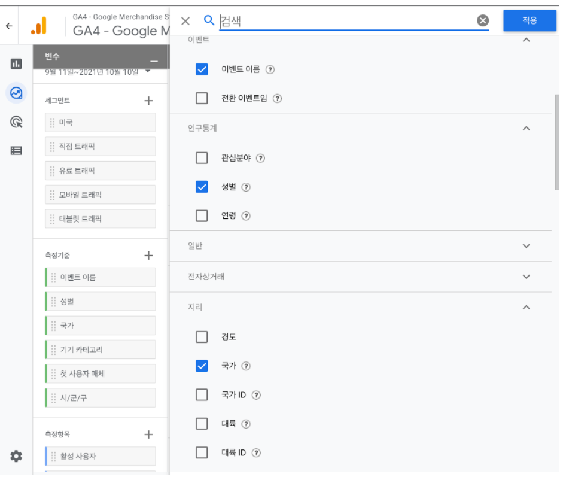The image size is (566, 477).
Task: Show help for 대륙 ID
Action: (x=256, y=453)
